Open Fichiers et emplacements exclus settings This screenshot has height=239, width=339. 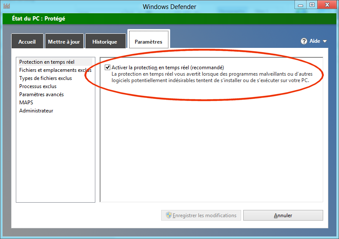55,70
